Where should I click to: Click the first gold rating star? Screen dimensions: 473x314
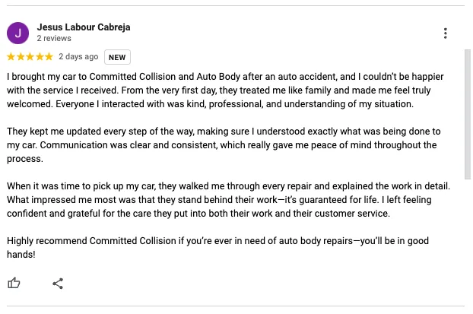tap(11, 57)
